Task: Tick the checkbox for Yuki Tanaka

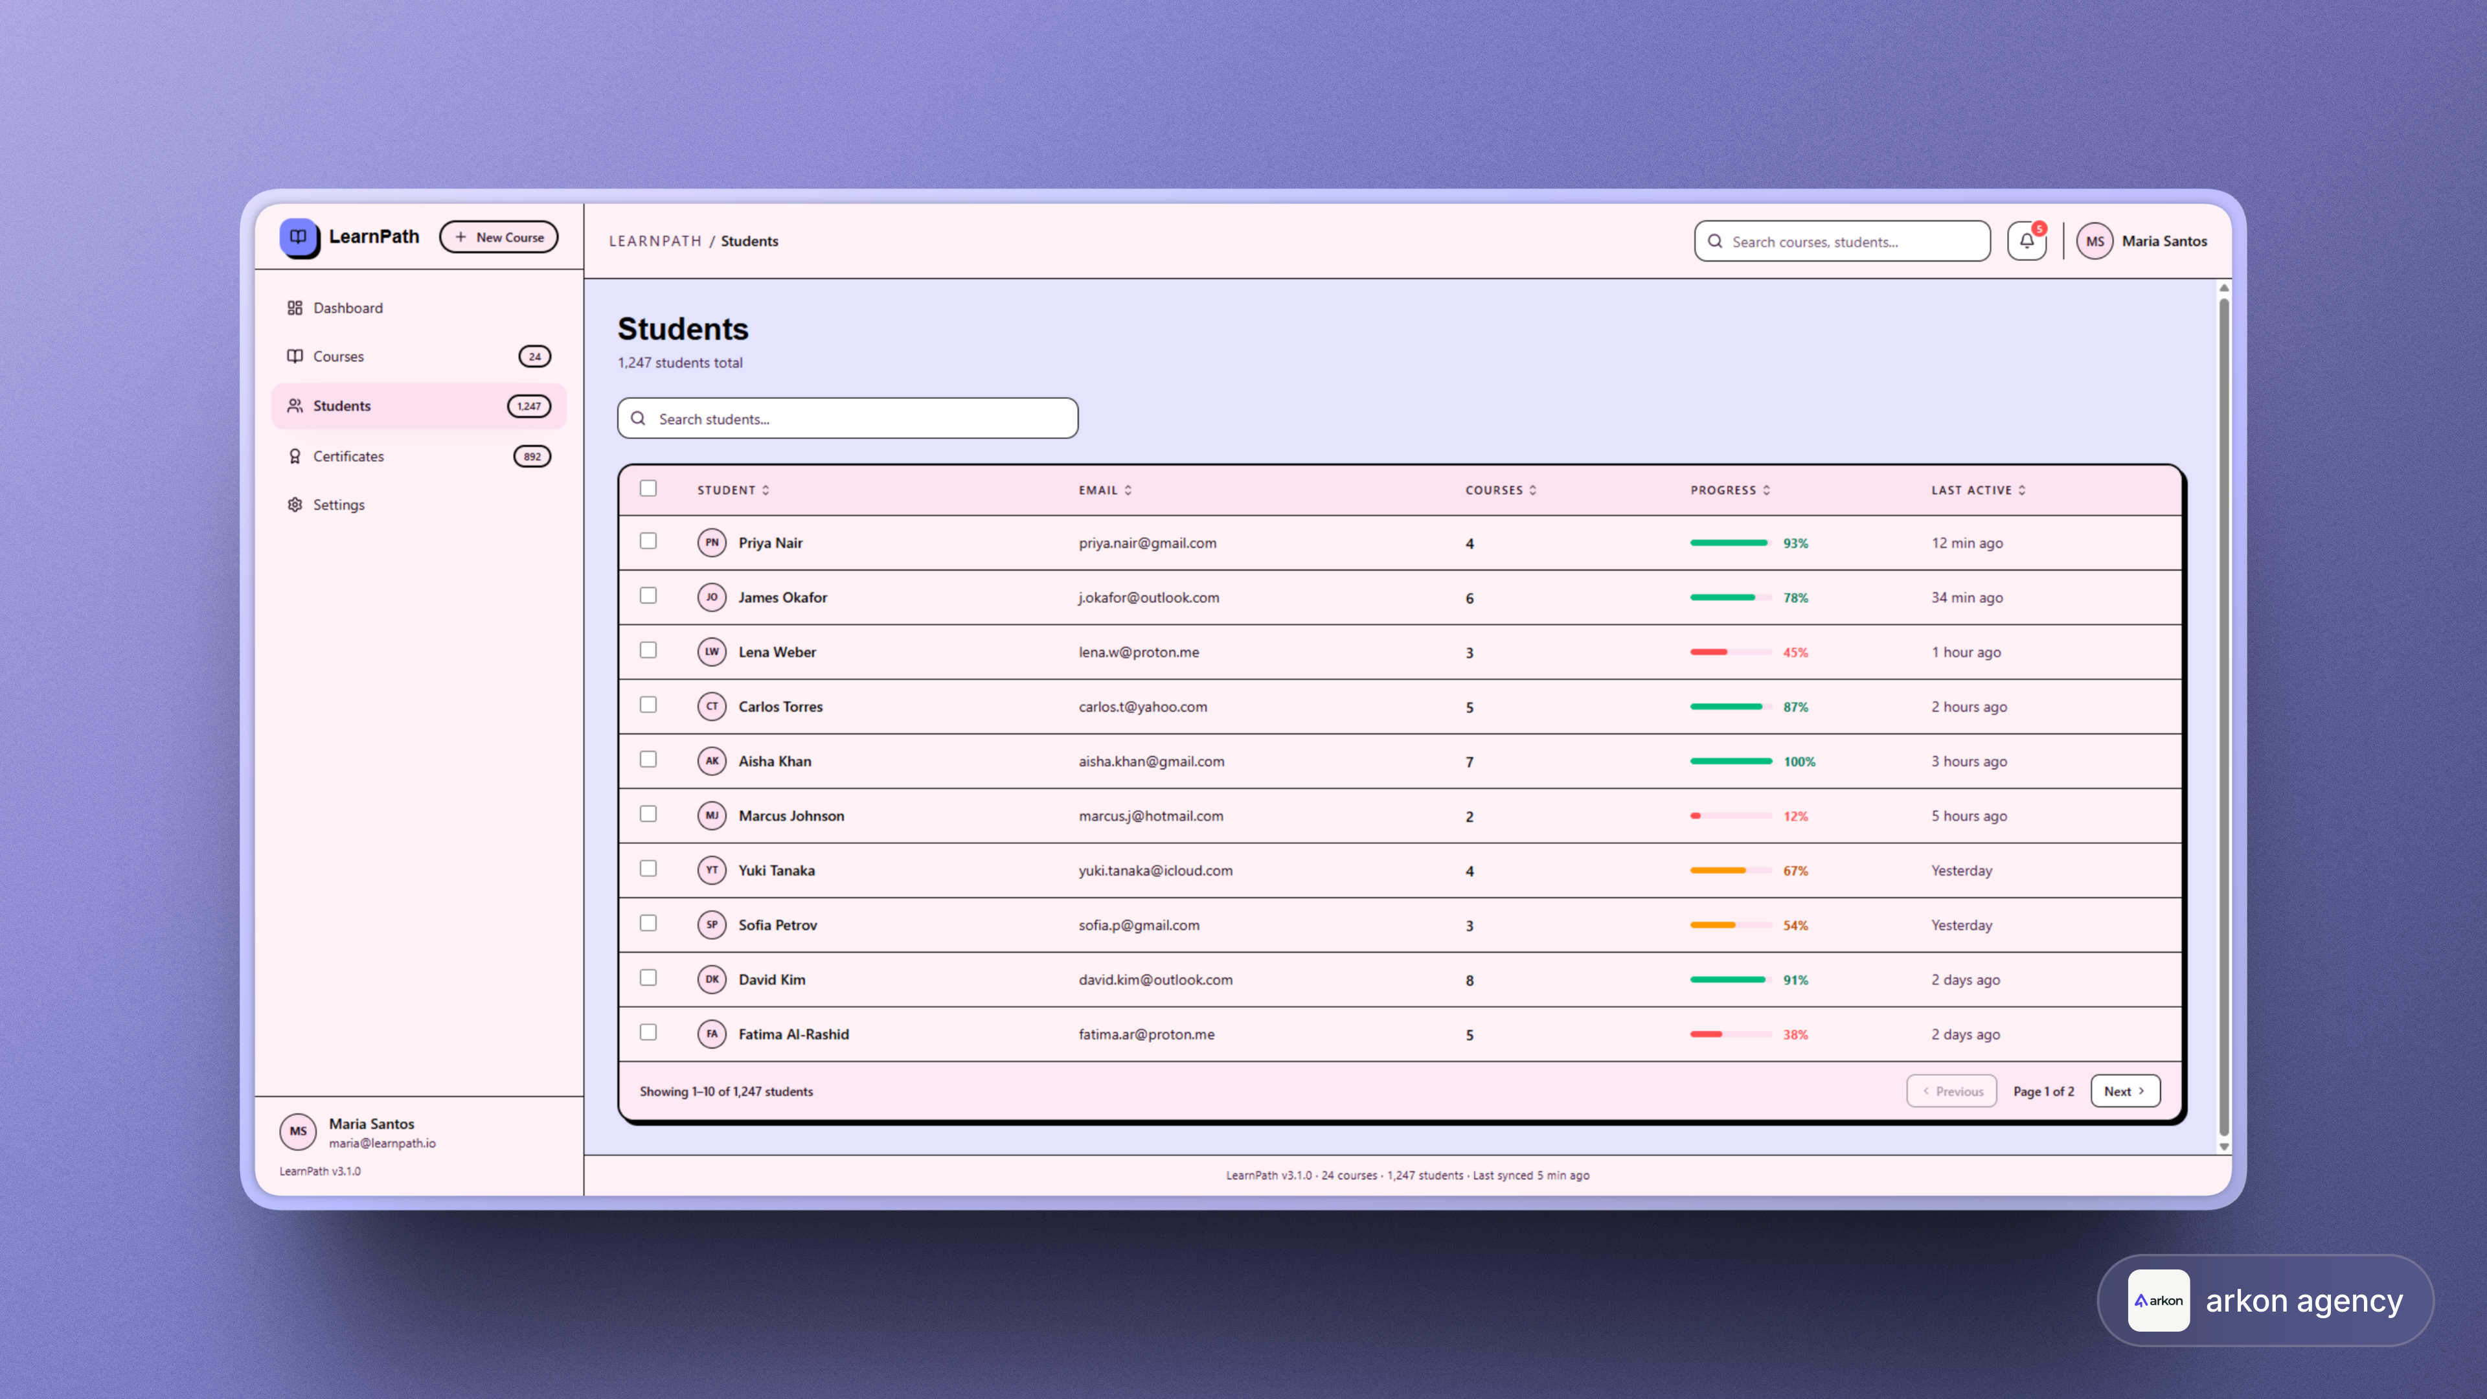Action: 648,868
